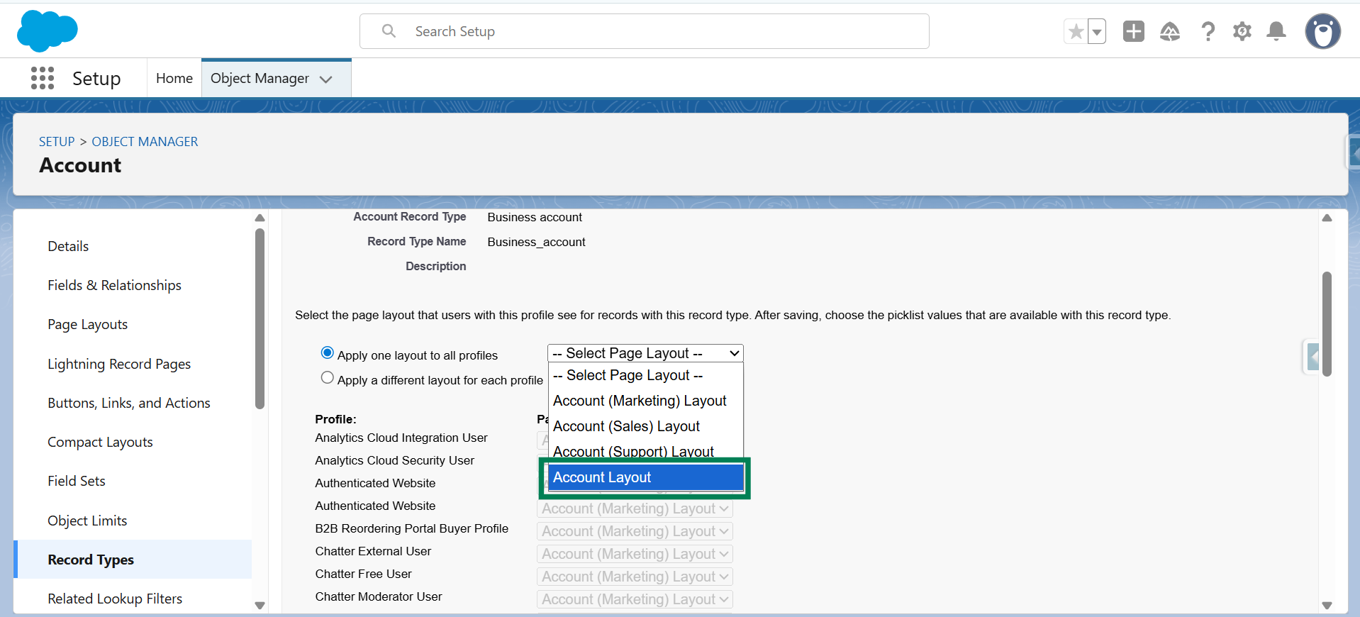This screenshot has width=1360, height=617.
Task: Open the Global Actions plus icon
Action: tap(1133, 31)
